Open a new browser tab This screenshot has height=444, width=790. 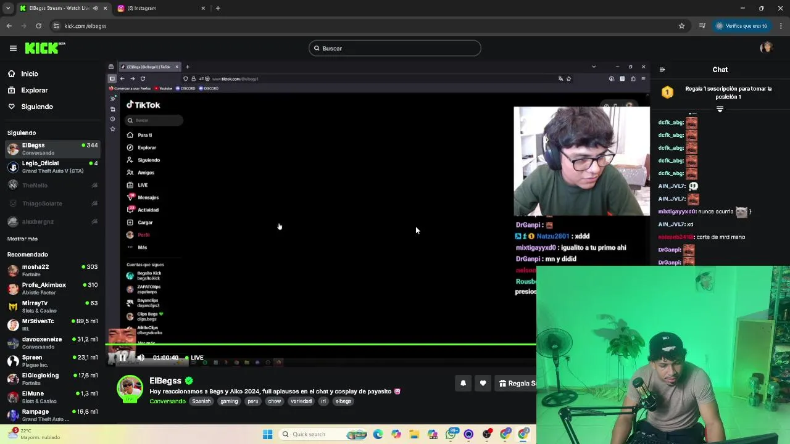pos(218,8)
